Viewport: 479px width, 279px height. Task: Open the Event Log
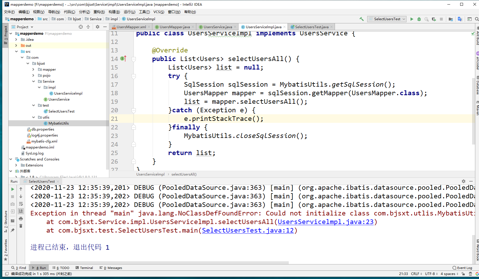(x=462, y=268)
